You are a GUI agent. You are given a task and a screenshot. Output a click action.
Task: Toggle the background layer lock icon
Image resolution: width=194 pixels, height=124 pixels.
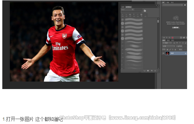pos(185,53)
